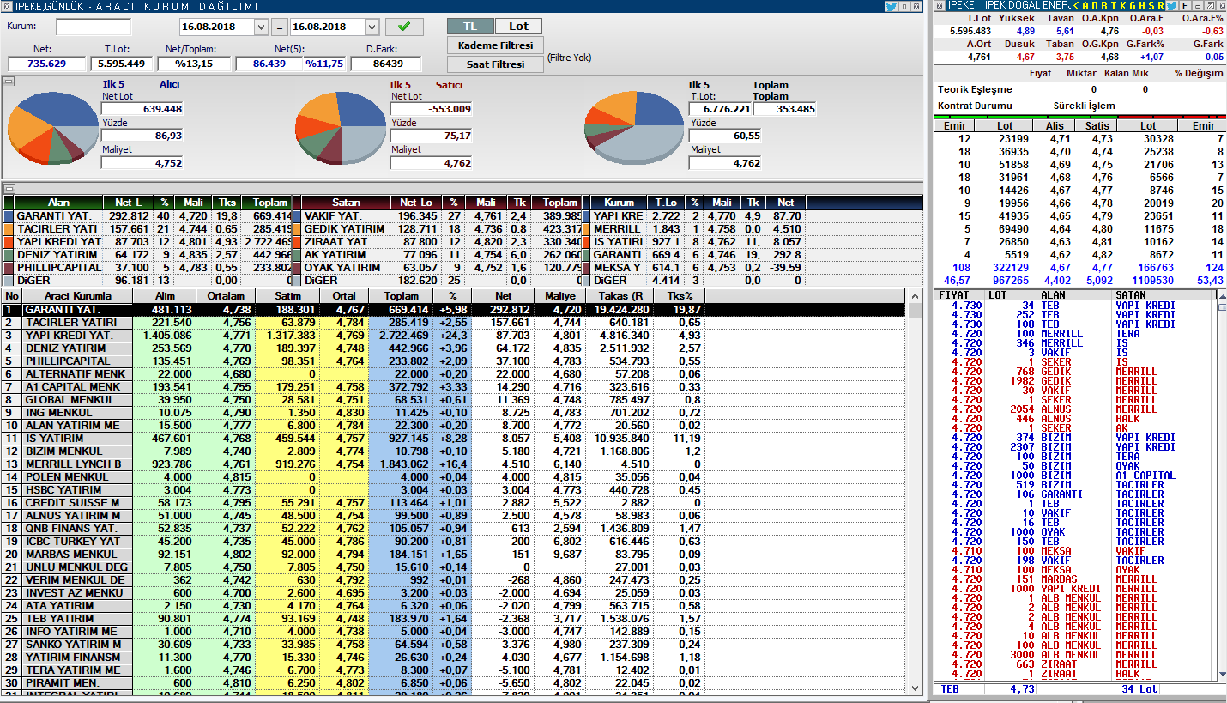Click the blue swatch beside GARANTI YAT. in Alan table

pos(9,216)
